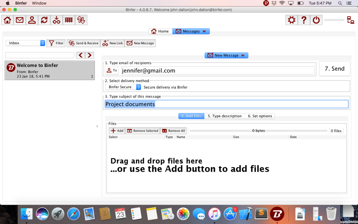Click the Add files button
This screenshot has height=224, width=358.
[117, 131]
